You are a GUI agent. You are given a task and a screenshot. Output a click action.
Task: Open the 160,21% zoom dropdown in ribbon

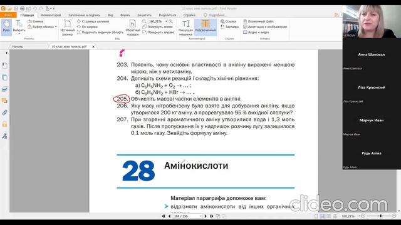click(166, 21)
